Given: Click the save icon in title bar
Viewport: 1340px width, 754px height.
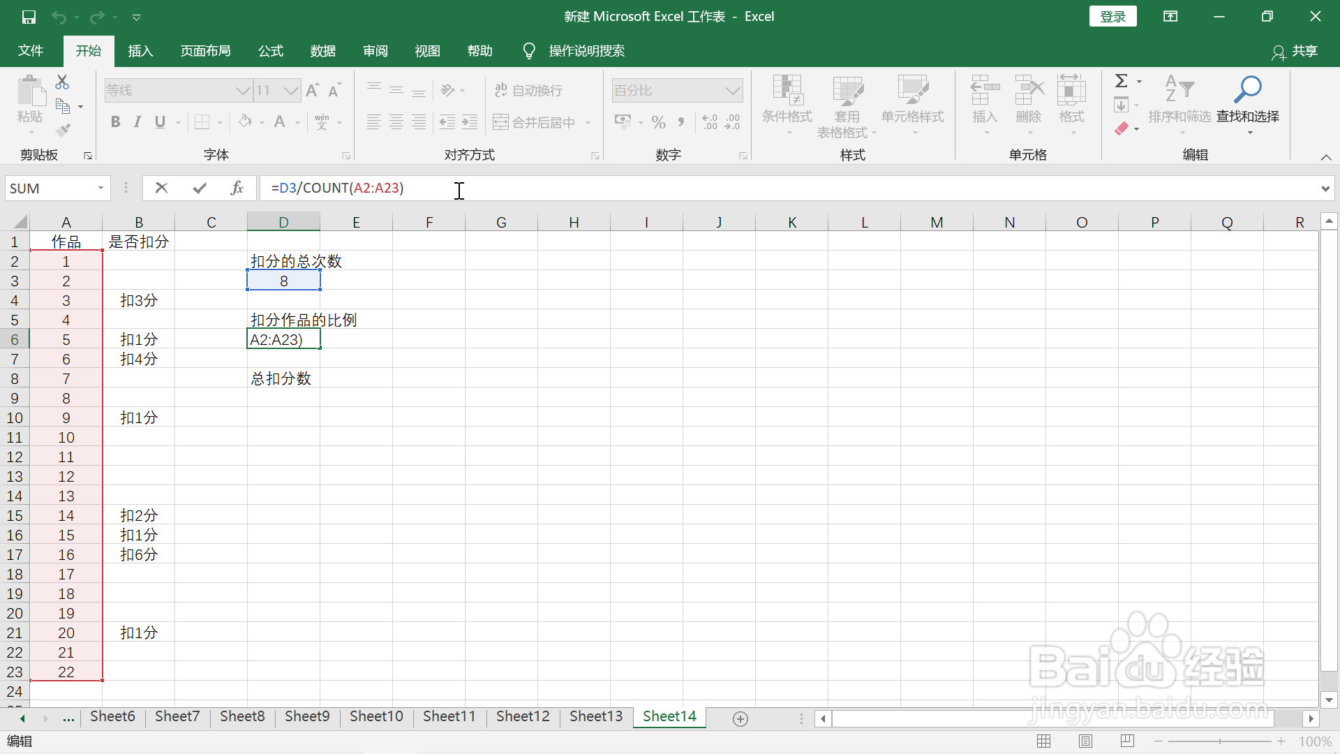Looking at the screenshot, I should click(29, 17).
